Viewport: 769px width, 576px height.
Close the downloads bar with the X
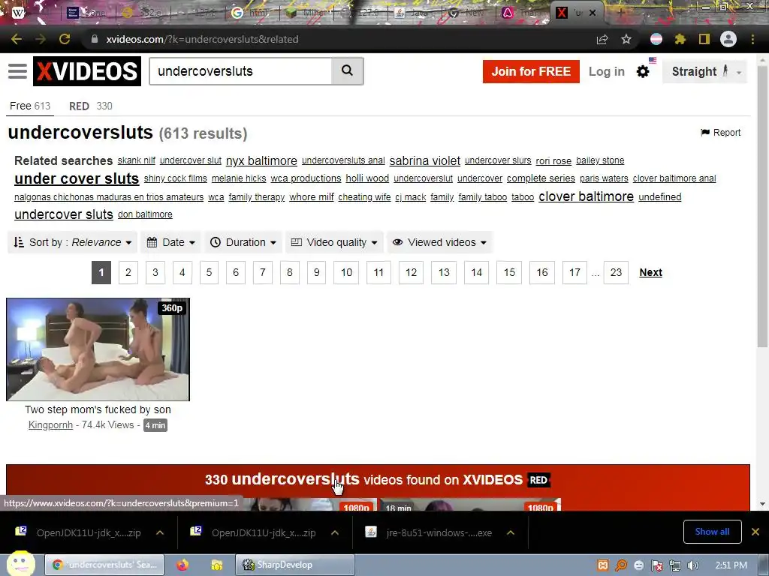tap(755, 532)
